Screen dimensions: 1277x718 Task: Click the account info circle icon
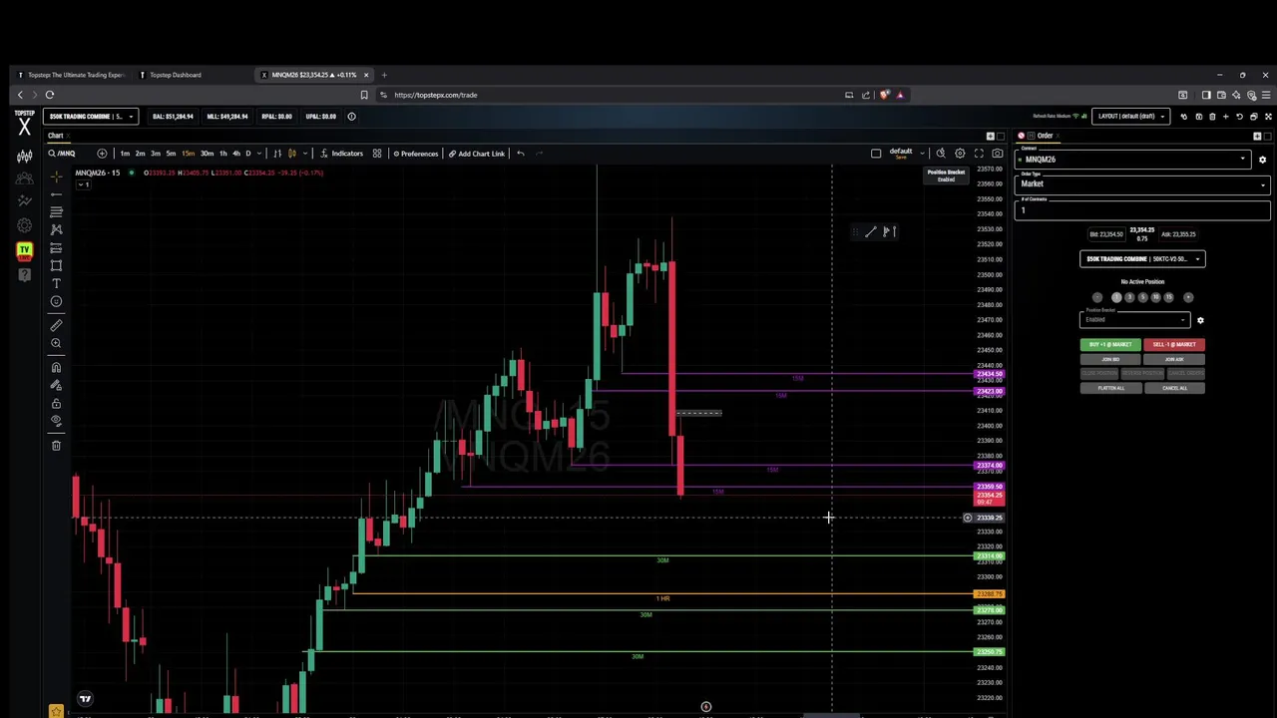351,117
